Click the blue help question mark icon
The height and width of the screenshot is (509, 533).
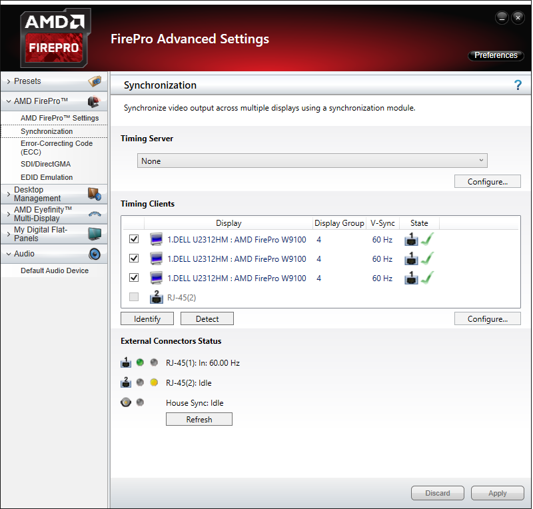pos(518,85)
